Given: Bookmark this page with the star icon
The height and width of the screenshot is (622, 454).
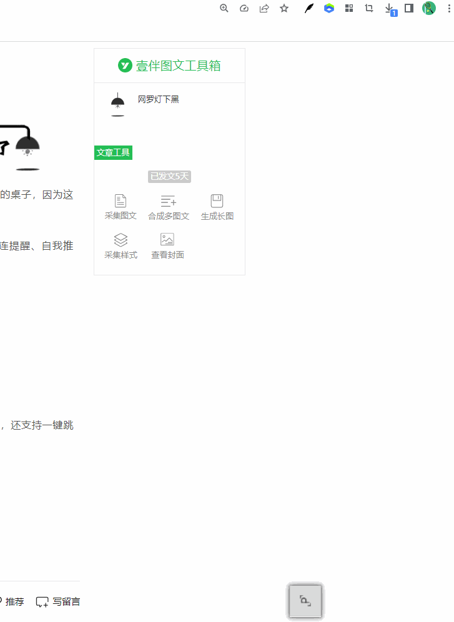Looking at the screenshot, I should tap(284, 8).
